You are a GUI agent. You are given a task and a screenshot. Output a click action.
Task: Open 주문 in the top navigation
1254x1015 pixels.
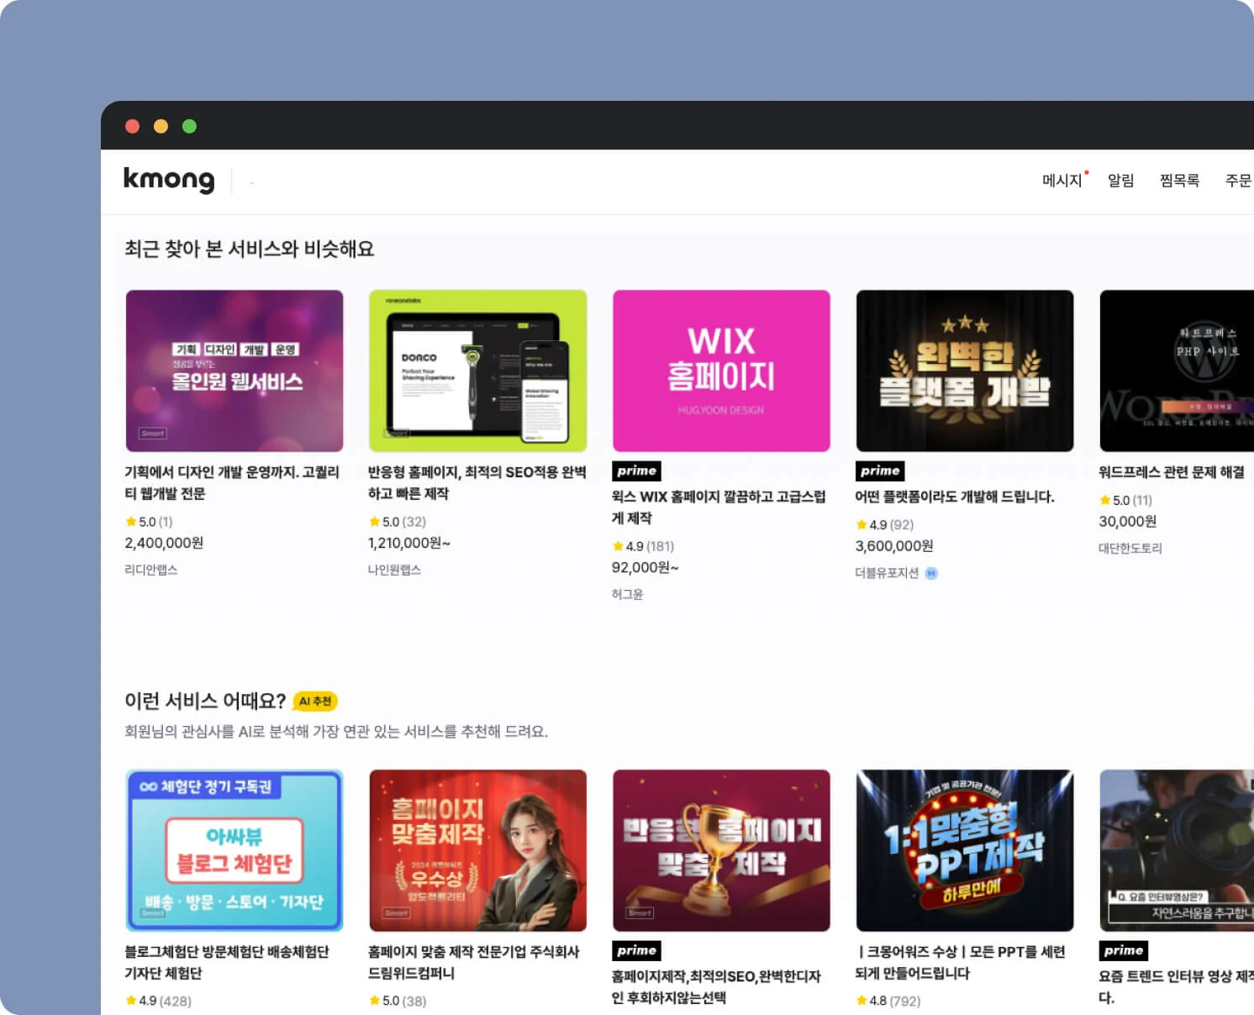tap(1239, 181)
